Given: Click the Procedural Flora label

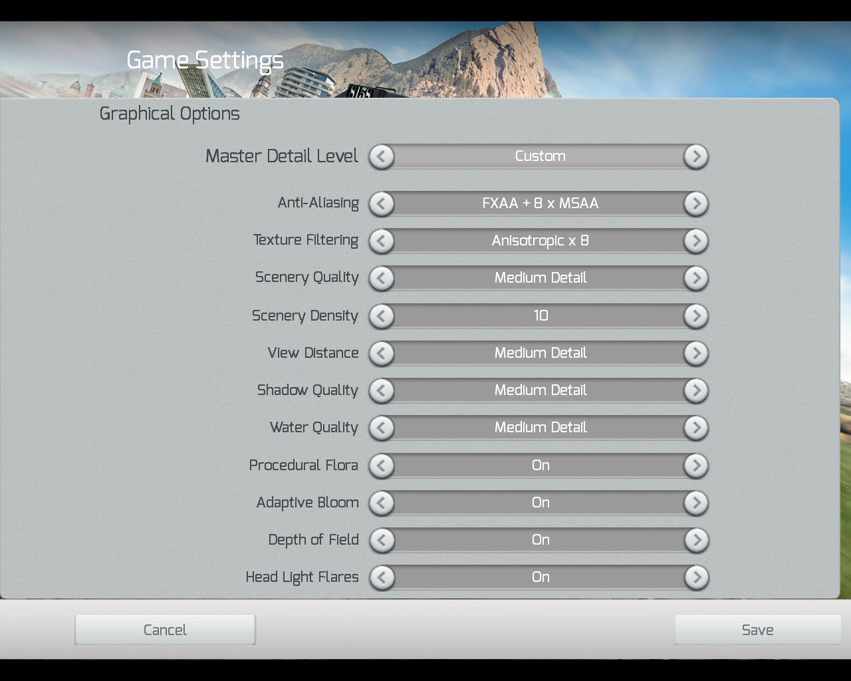Looking at the screenshot, I should (x=304, y=466).
